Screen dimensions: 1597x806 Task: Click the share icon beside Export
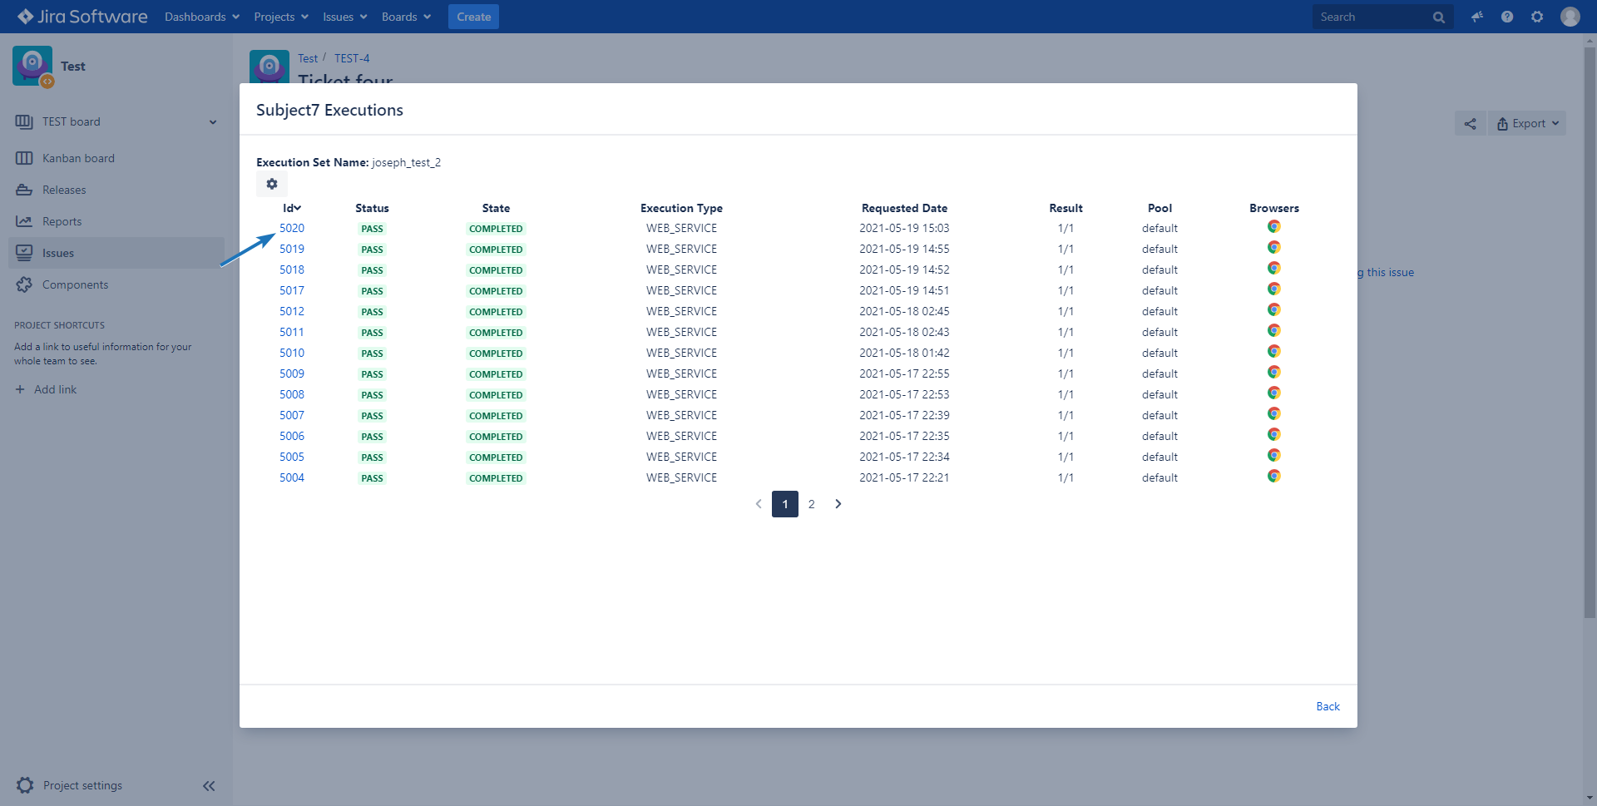coord(1470,124)
